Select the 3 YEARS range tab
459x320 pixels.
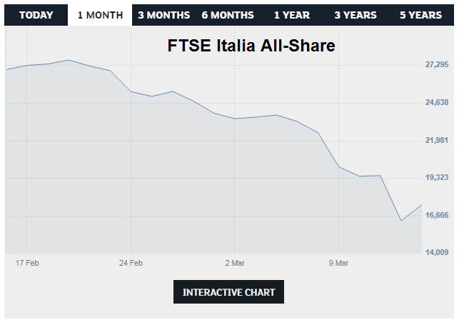[x=355, y=14]
